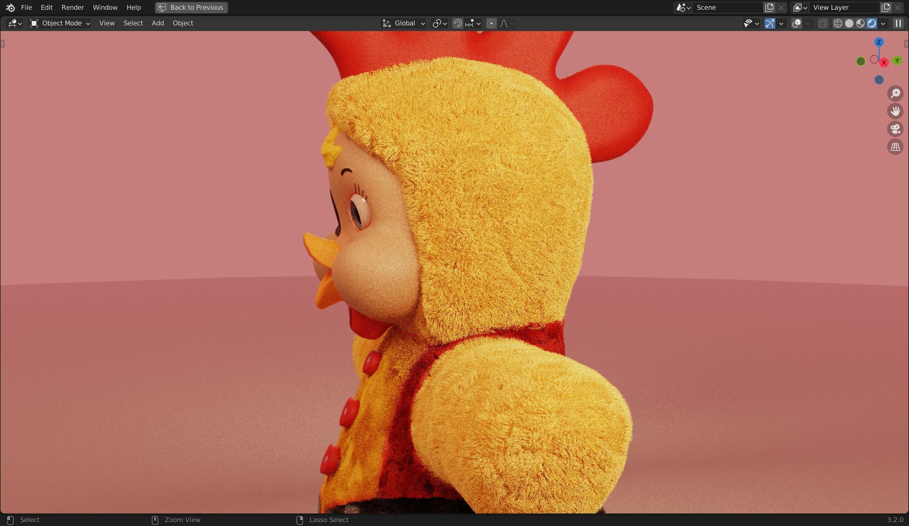Switch to material preview shading
The width and height of the screenshot is (909, 526).
(x=860, y=23)
